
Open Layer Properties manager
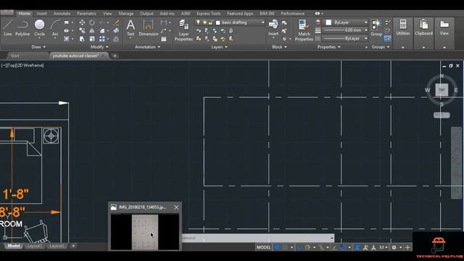click(183, 30)
